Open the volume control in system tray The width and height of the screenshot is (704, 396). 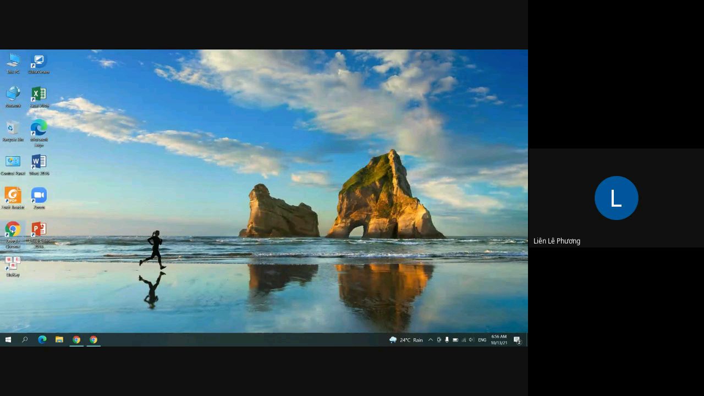point(471,340)
